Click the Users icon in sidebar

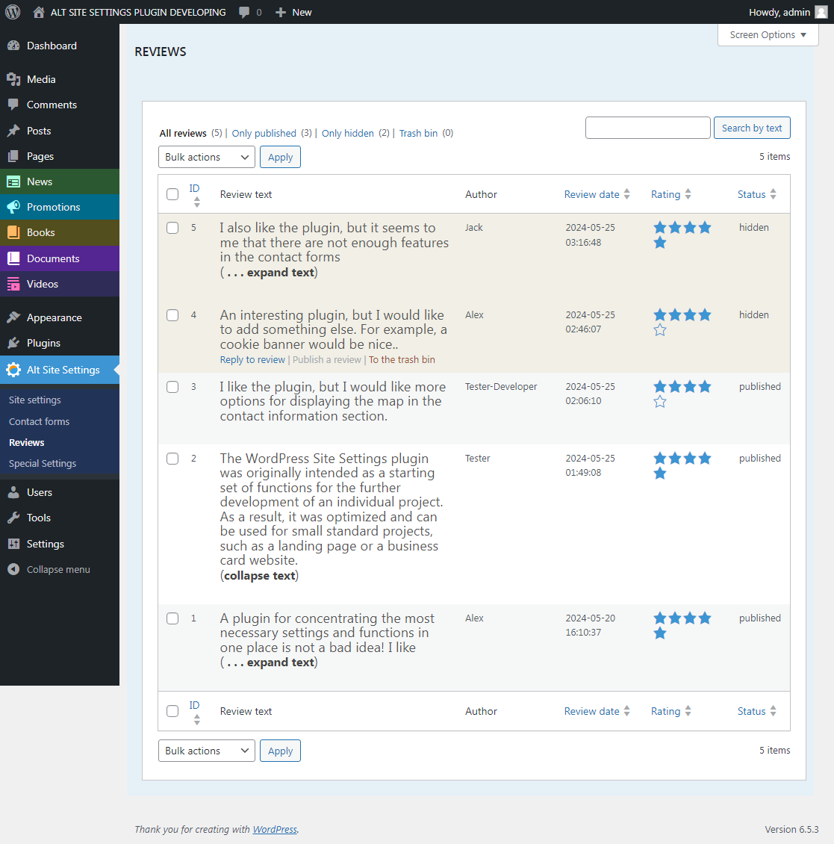pos(13,492)
